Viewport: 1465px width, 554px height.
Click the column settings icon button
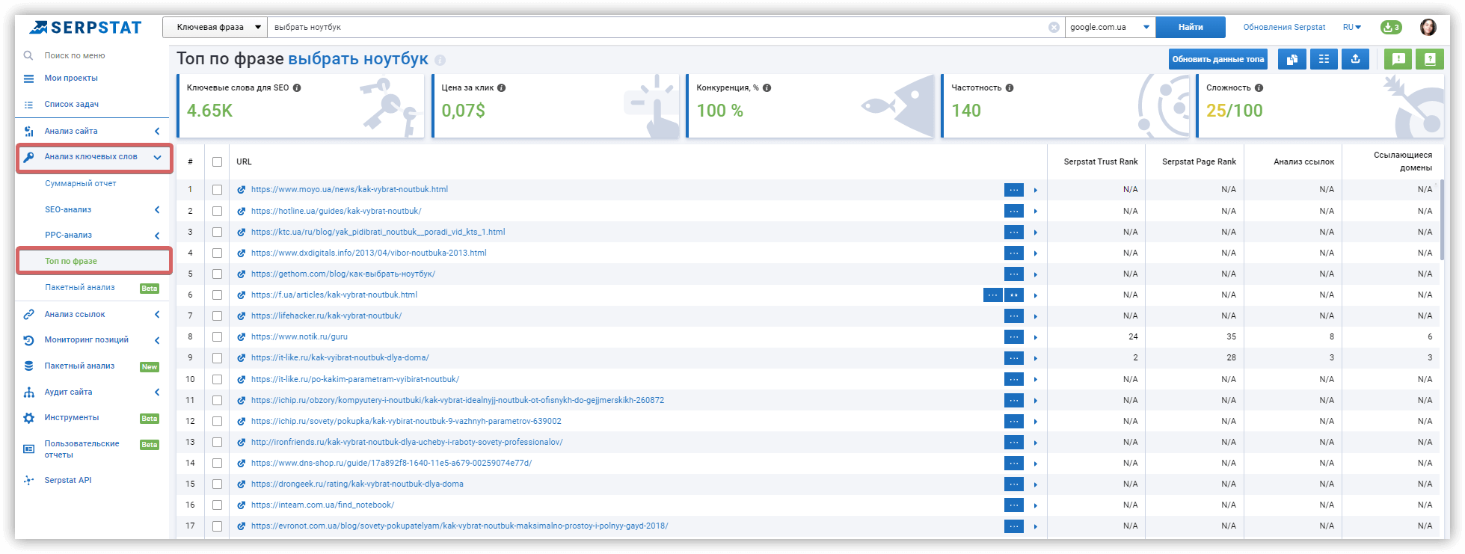[x=1324, y=59]
